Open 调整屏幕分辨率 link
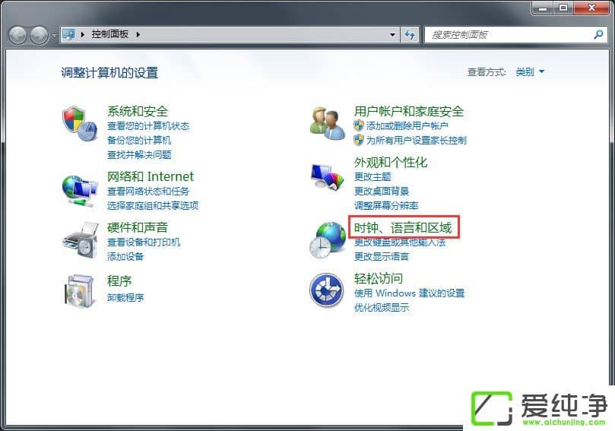The image size is (615, 431). (386, 205)
